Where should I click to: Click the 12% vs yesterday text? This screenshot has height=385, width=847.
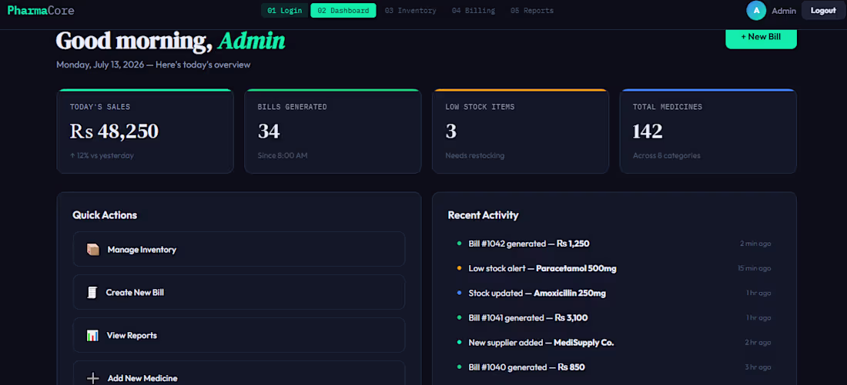(x=102, y=155)
